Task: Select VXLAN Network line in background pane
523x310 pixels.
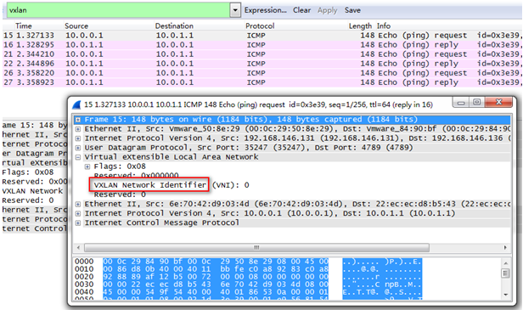Action: 32,191
